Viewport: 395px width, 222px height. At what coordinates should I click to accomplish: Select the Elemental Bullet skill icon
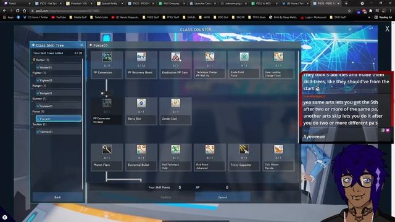click(x=141, y=149)
